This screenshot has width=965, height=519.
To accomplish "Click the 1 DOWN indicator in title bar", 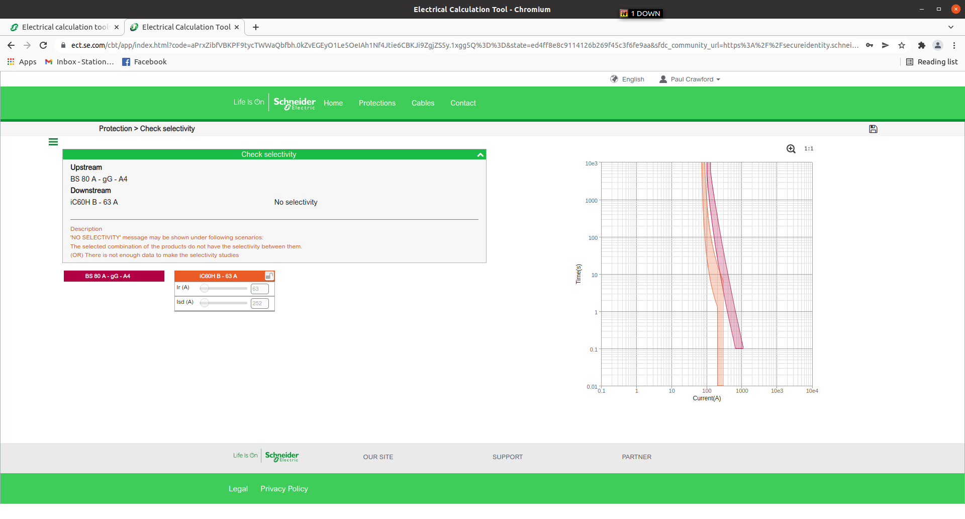I will (641, 14).
